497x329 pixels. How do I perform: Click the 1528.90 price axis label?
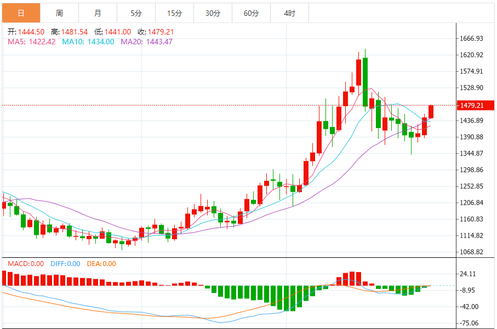pos(472,88)
